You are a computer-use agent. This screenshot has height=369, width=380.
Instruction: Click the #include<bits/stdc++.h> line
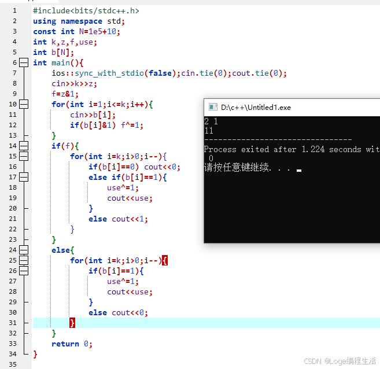coord(86,11)
